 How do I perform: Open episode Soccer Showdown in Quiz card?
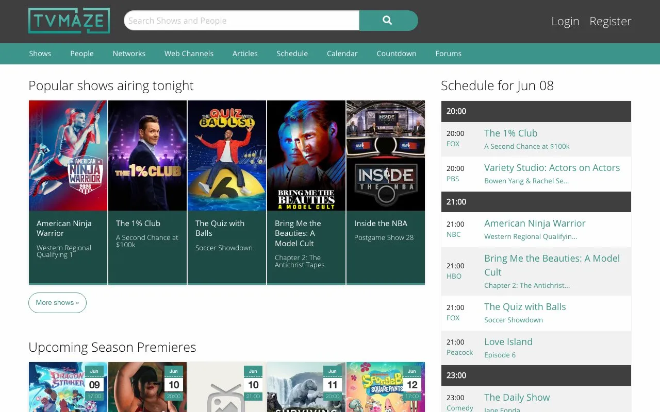pyautogui.click(x=224, y=248)
